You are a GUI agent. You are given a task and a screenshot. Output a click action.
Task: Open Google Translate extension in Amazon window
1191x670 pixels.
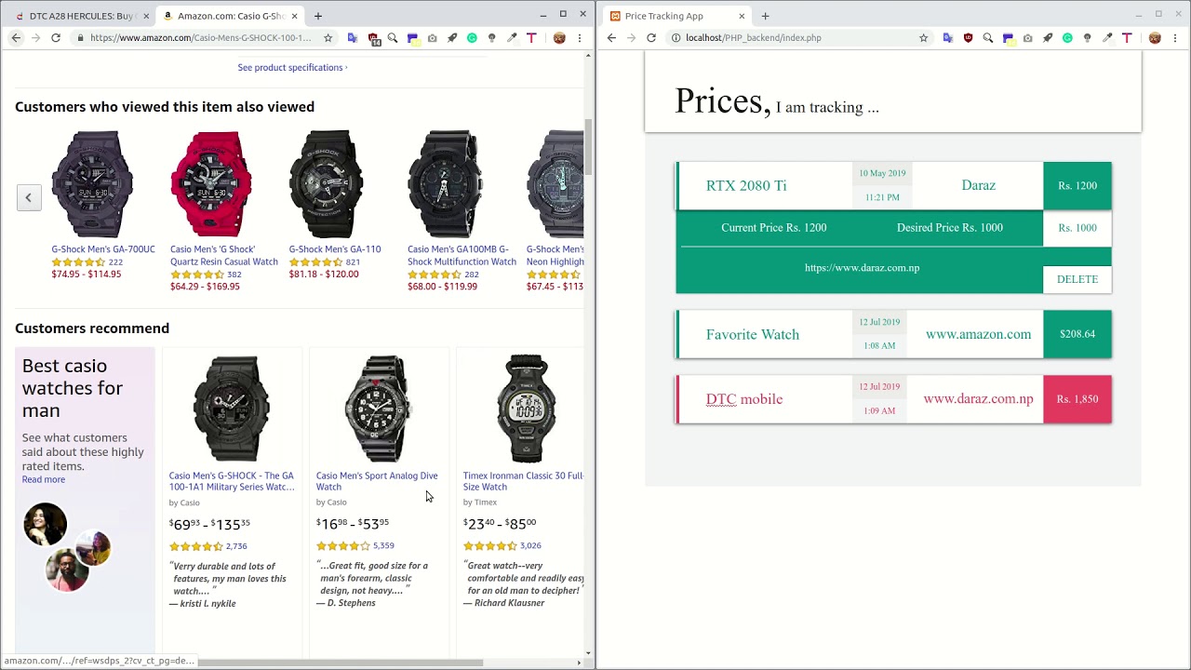click(x=352, y=38)
